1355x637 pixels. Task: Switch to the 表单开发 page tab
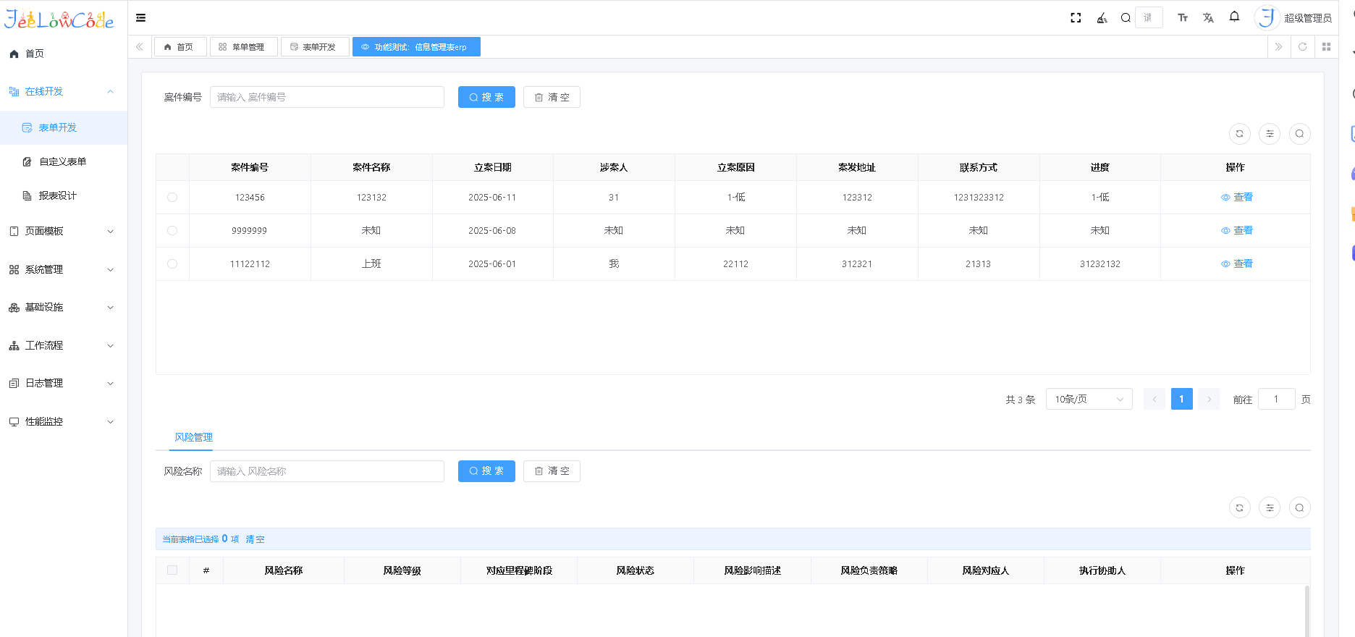point(314,47)
